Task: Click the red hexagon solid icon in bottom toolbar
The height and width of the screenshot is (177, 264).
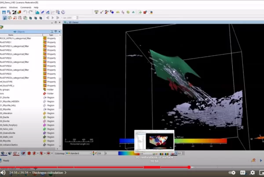Action: click(x=29, y=153)
